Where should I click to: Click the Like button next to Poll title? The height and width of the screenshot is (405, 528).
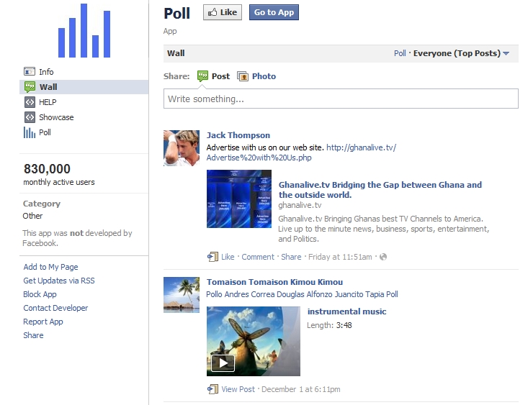[223, 12]
